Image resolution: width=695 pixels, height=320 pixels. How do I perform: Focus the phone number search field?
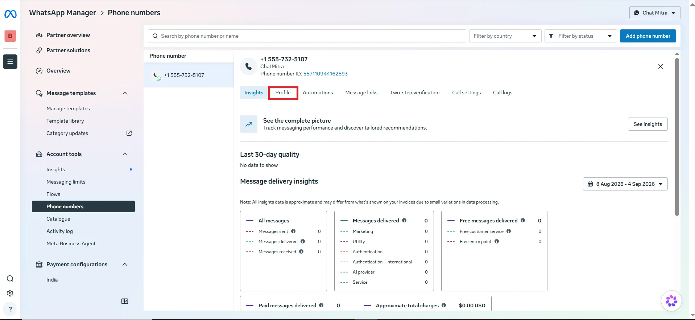point(307,36)
